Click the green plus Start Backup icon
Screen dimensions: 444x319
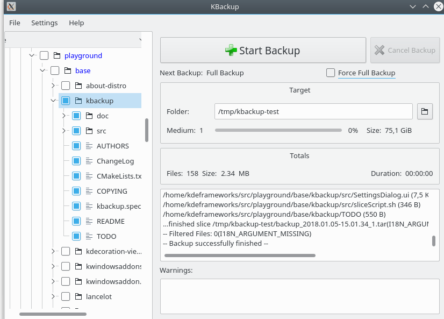point(231,51)
